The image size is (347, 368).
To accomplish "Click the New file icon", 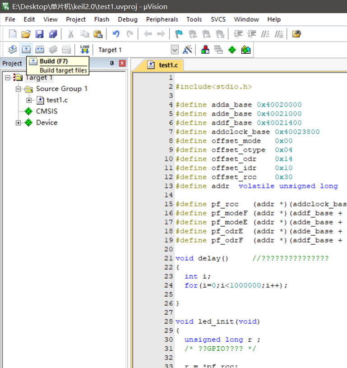I will pyautogui.click(x=13, y=34).
